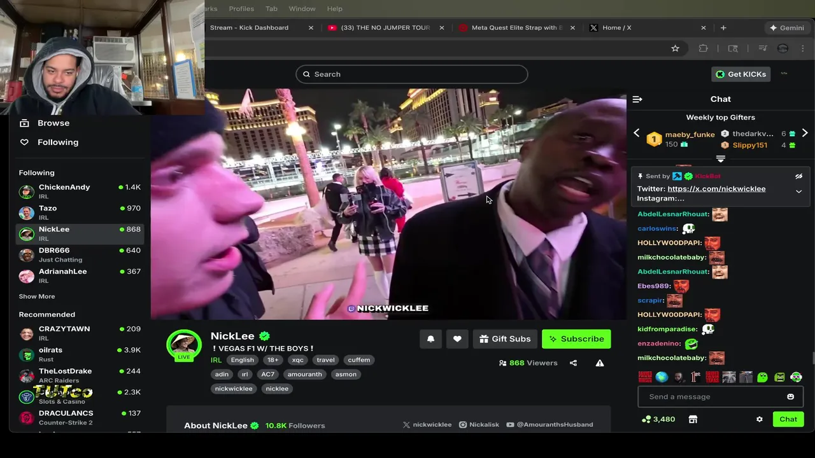Follow NickLee with the heart icon
Screen dimensions: 815x458
point(457,339)
